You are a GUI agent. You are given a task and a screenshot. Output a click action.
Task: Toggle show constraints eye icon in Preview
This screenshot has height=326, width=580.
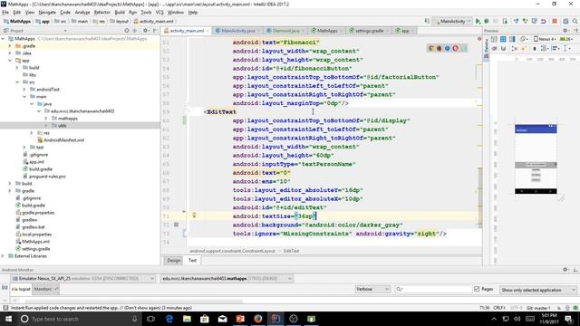(494, 48)
